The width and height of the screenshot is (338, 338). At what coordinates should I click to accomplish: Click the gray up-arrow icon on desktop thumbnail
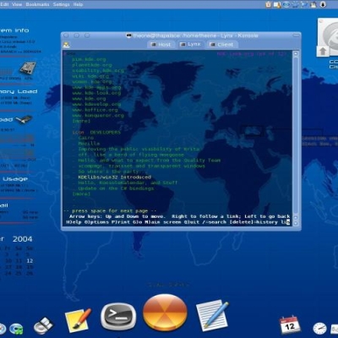(x=323, y=52)
